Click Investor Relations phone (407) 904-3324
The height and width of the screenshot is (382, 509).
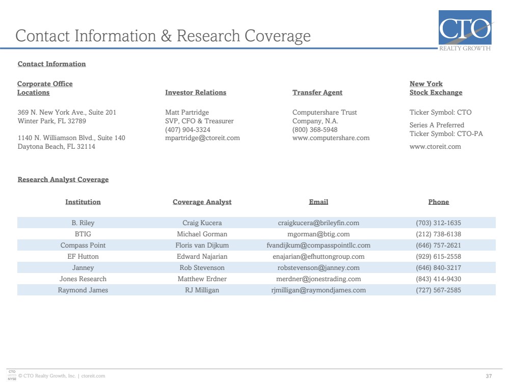pyautogui.click(x=187, y=129)
